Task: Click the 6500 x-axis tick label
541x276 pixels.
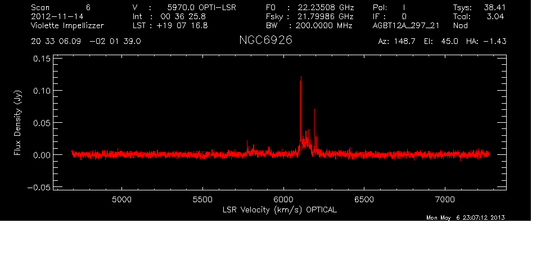Action: point(364,199)
